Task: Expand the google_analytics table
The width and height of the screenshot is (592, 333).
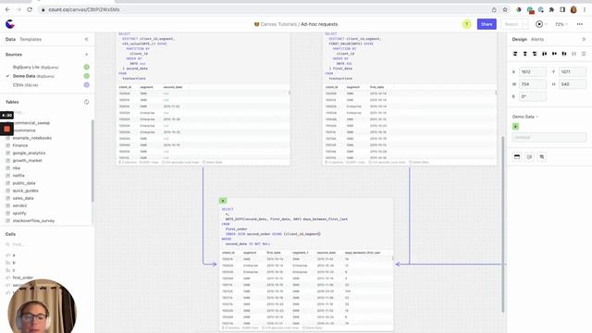Action: click(x=29, y=153)
